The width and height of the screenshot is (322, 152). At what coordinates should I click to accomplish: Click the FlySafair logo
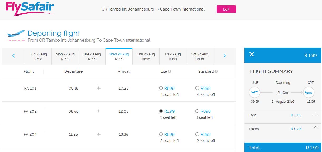[x=30, y=9]
